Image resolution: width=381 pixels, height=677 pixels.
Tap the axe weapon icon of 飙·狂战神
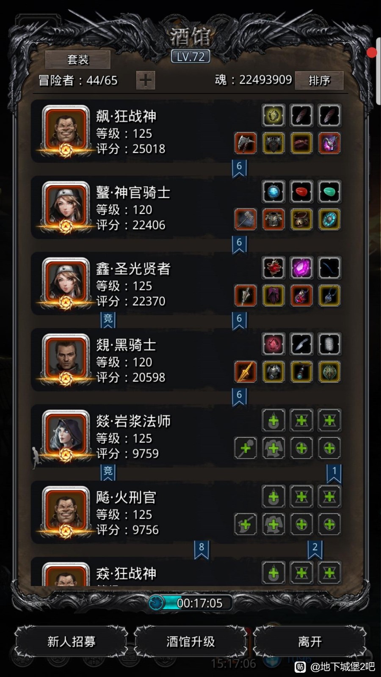pyautogui.click(x=246, y=143)
